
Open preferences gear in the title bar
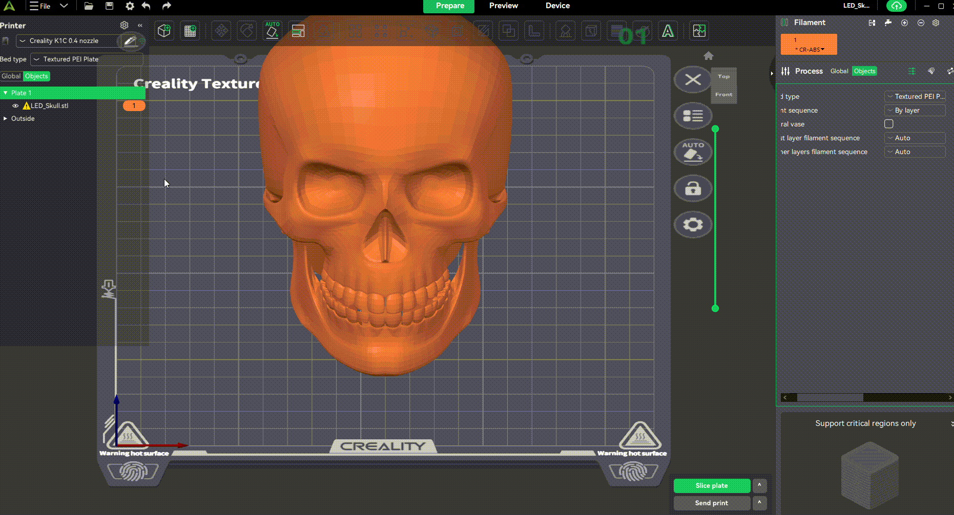(130, 6)
